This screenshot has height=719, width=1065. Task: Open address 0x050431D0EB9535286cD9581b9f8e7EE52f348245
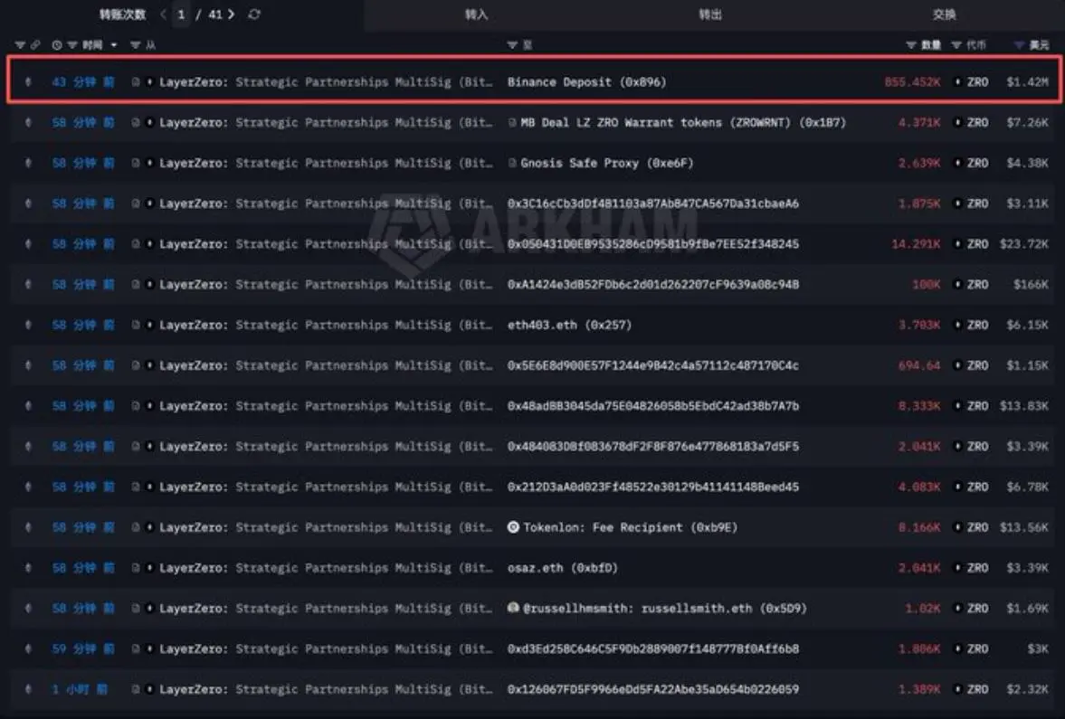click(x=652, y=244)
